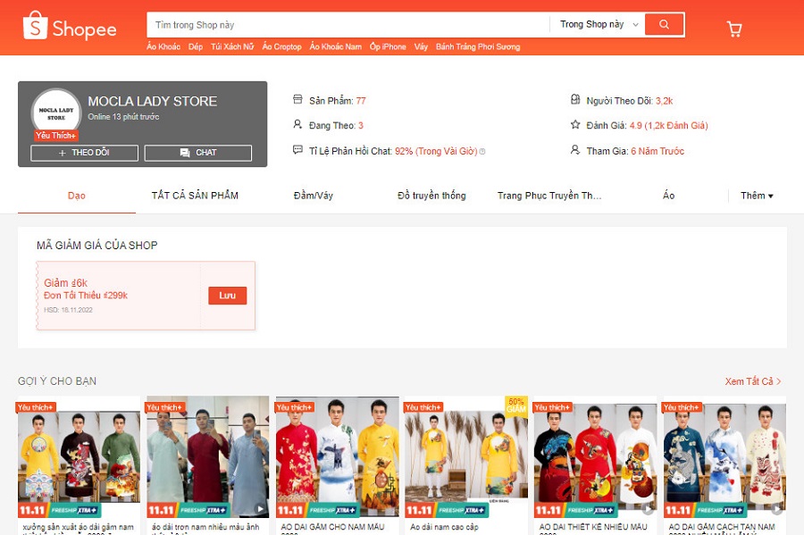This screenshot has width=804, height=535.
Task: Click the help icon beside chat response rate
Action: click(x=482, y=152)
